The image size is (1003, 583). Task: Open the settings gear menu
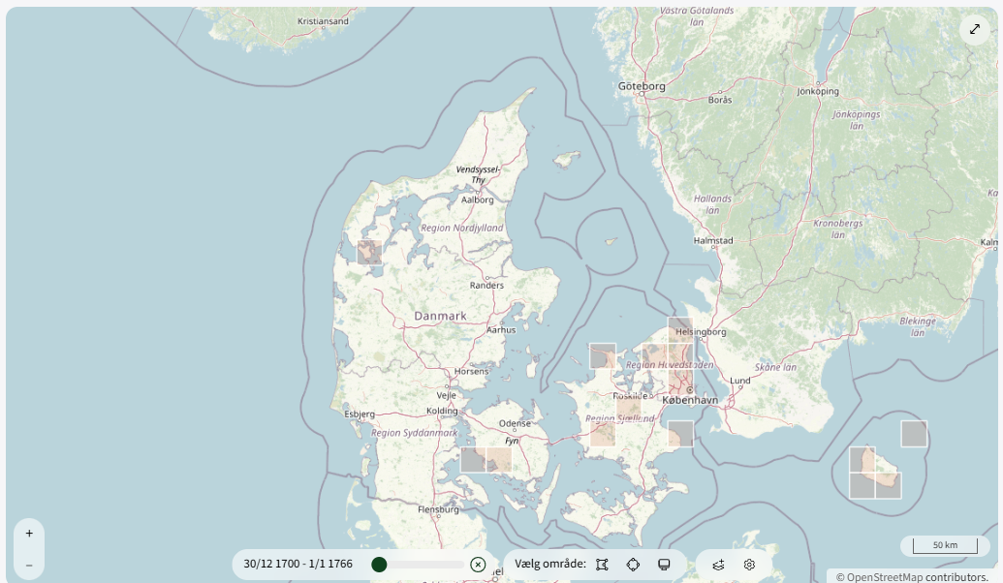click(x=748, y=564)
